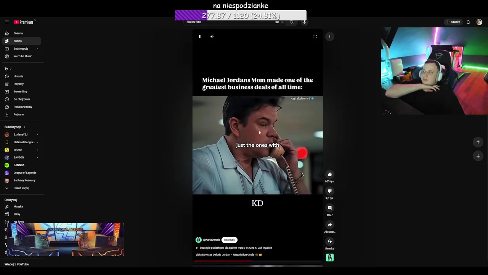Click the Subskrybuj button
Image resolution: width=488 pixels, height=275 pixels.
coord(230,240)
